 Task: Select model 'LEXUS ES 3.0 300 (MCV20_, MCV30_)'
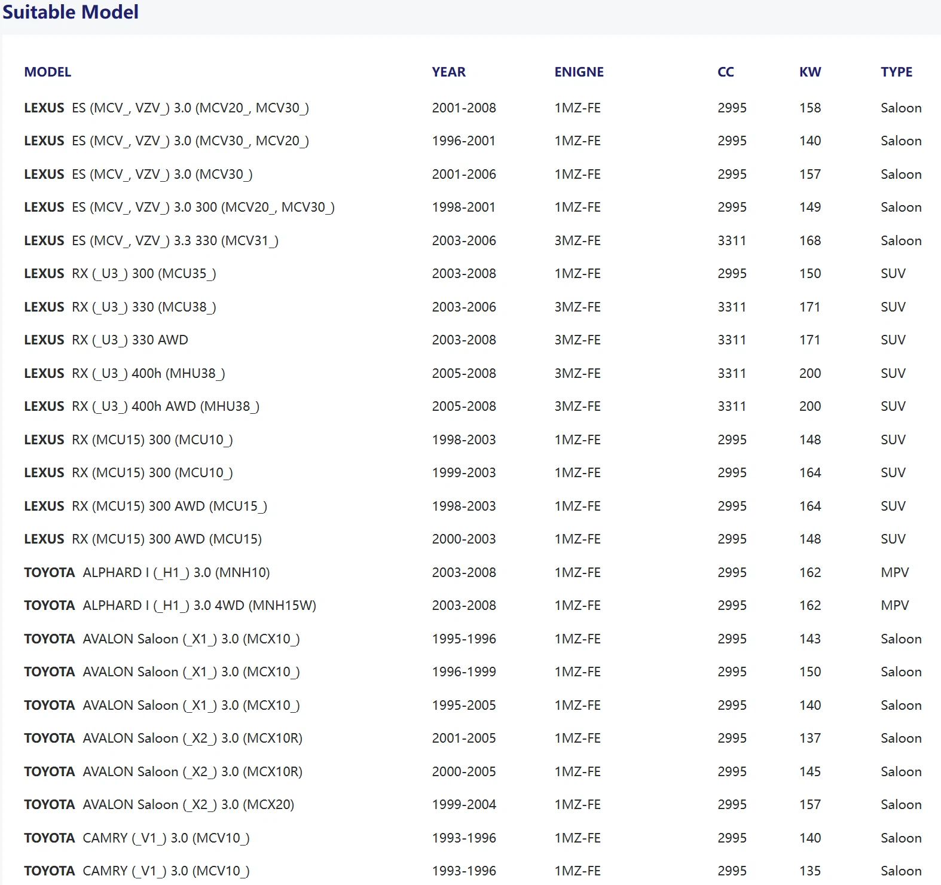pos(179,207)
